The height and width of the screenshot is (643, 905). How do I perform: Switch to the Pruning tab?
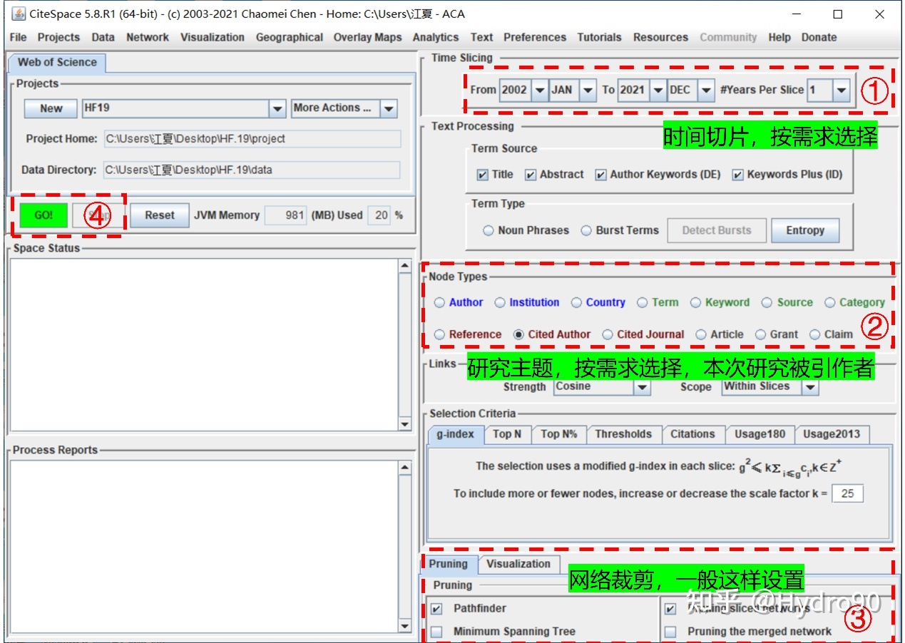coord(448,564)
